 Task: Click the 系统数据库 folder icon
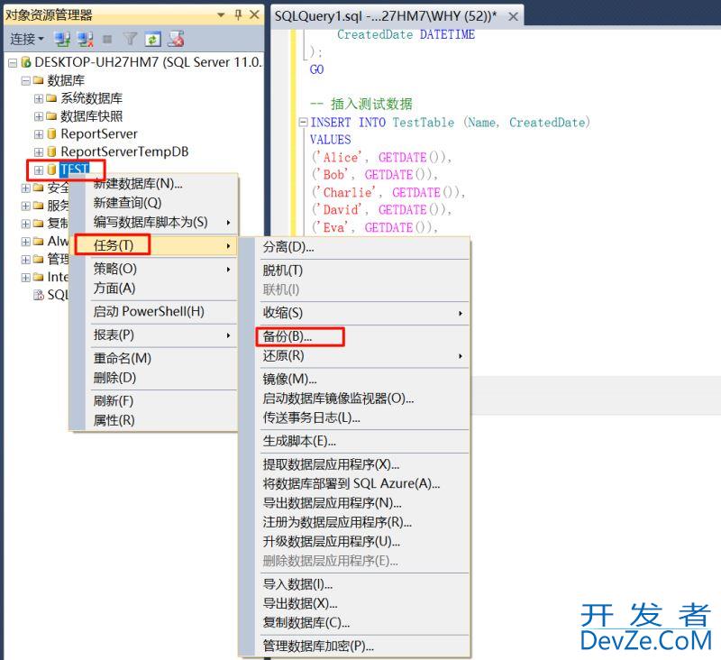pyautogui.click(x=51, y=98)
